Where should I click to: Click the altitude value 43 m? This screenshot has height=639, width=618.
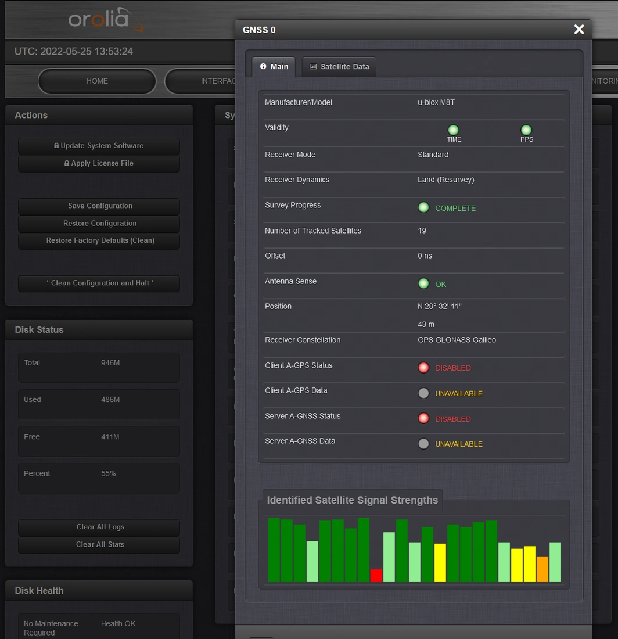426,324
